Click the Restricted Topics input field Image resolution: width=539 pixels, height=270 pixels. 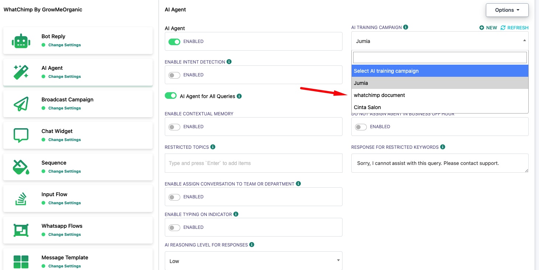point(254,163)
